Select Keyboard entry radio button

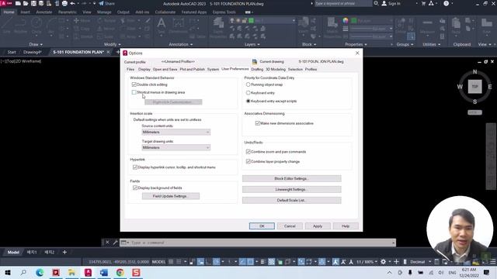pos(248,93)
